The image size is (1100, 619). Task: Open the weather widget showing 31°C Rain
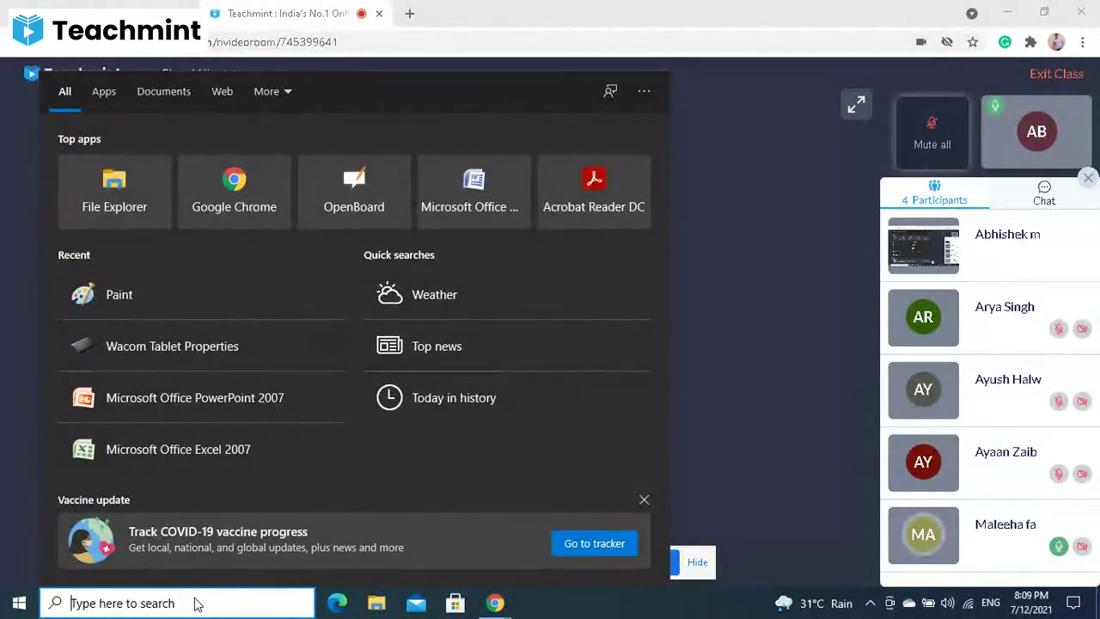tap(814, 604)
